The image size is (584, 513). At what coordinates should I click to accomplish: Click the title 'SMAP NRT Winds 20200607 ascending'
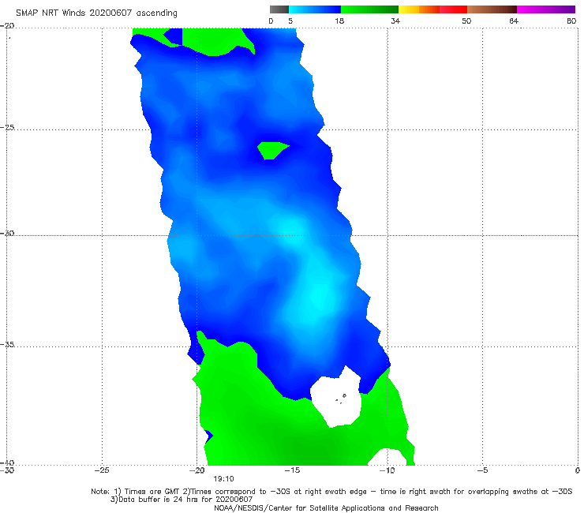96,13
